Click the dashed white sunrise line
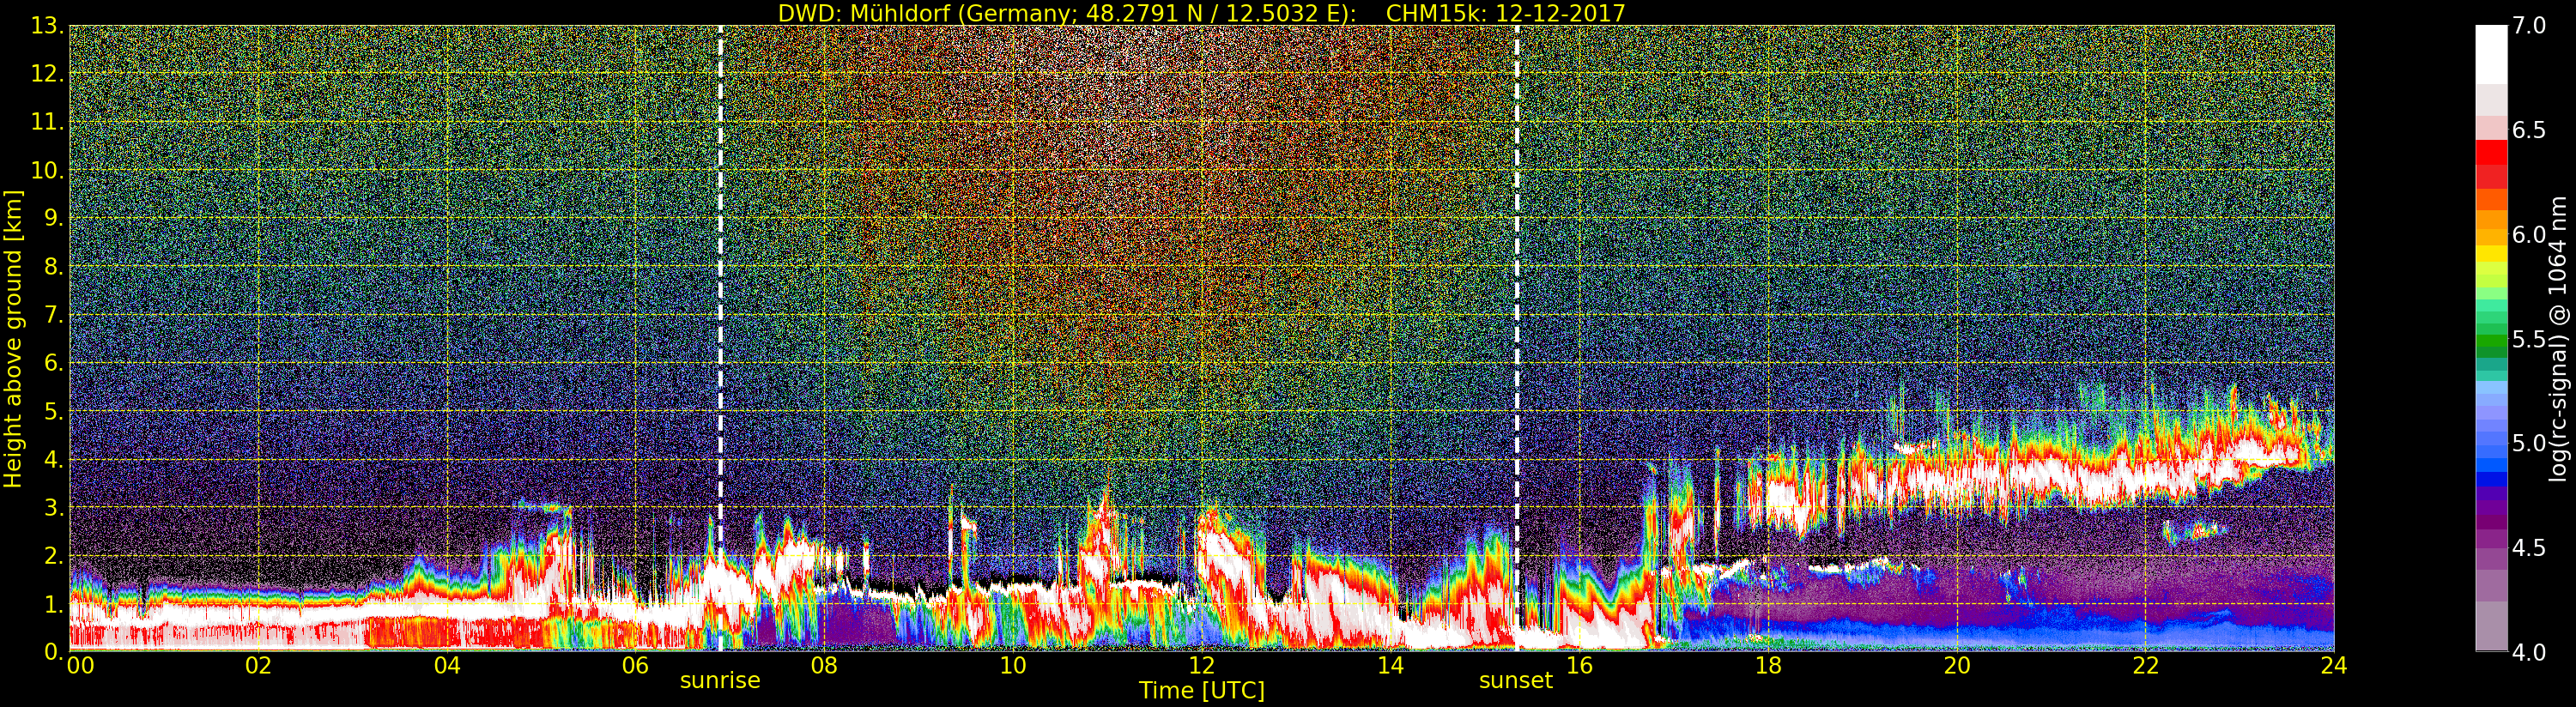 [x=720, y=300]
